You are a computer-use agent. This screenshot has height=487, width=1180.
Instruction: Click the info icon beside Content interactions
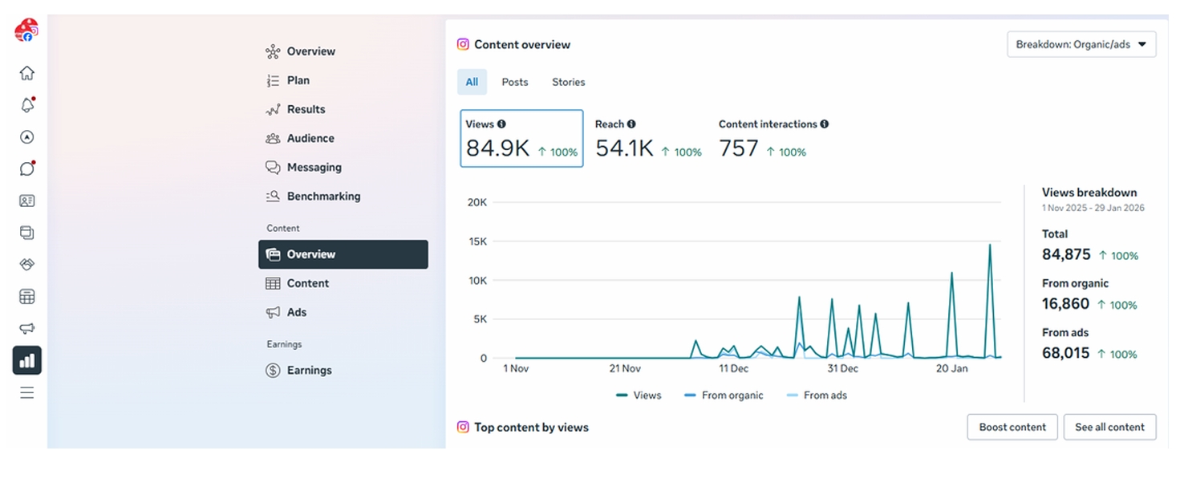(x=825, y=124)
